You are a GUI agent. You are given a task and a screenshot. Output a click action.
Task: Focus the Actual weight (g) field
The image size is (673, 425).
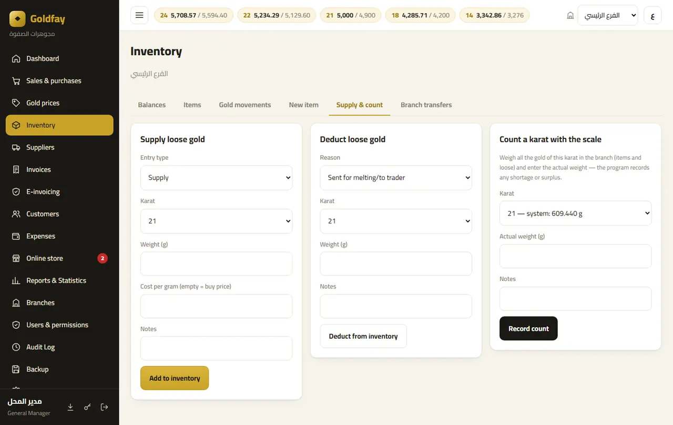click(575, 256)
